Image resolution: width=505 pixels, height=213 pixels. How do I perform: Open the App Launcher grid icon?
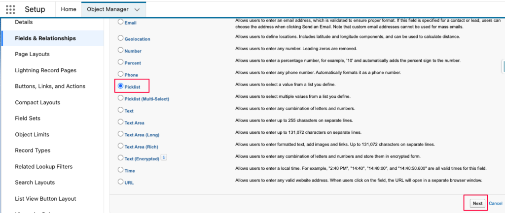click(10, 9)
